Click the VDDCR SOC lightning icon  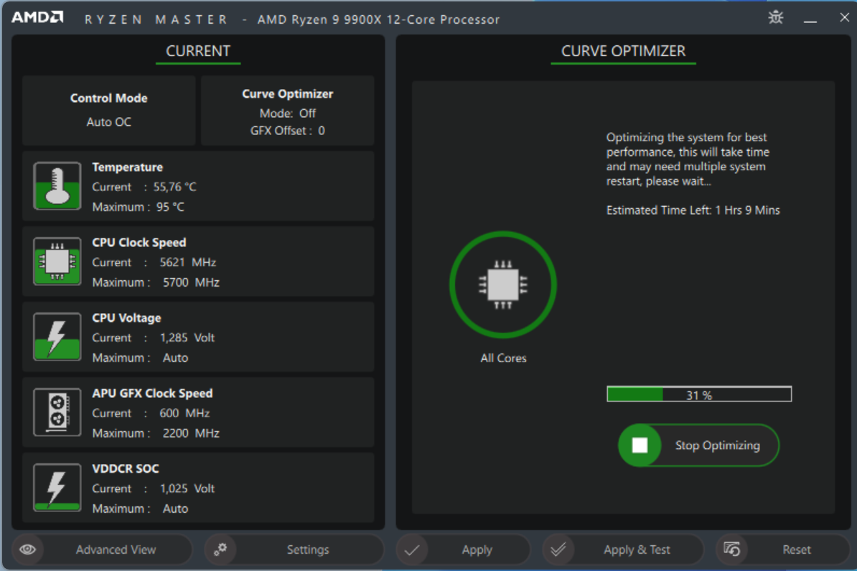pyautogui.click(x=57, y=488)
